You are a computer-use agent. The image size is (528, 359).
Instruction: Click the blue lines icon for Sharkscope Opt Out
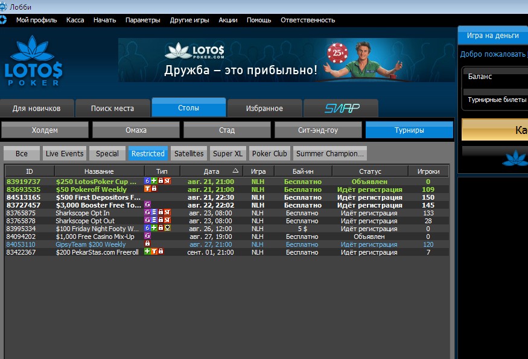154,220
